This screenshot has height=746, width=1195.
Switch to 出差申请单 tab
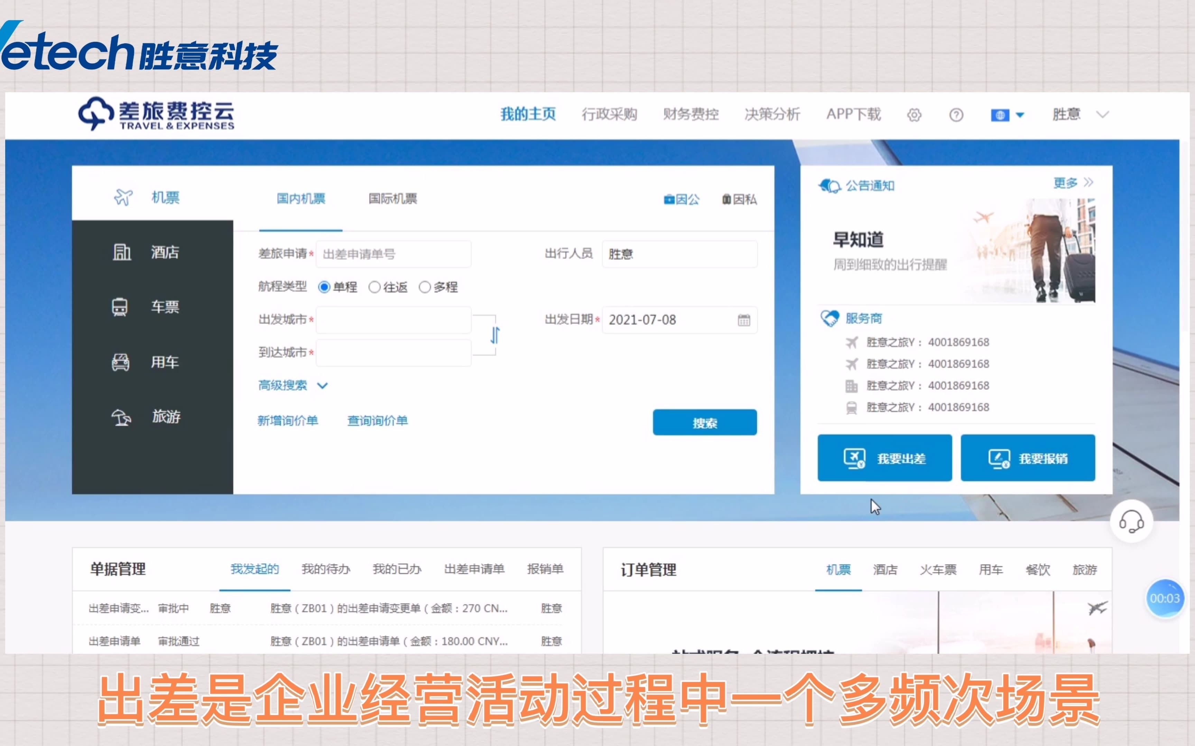coord(474,570)
